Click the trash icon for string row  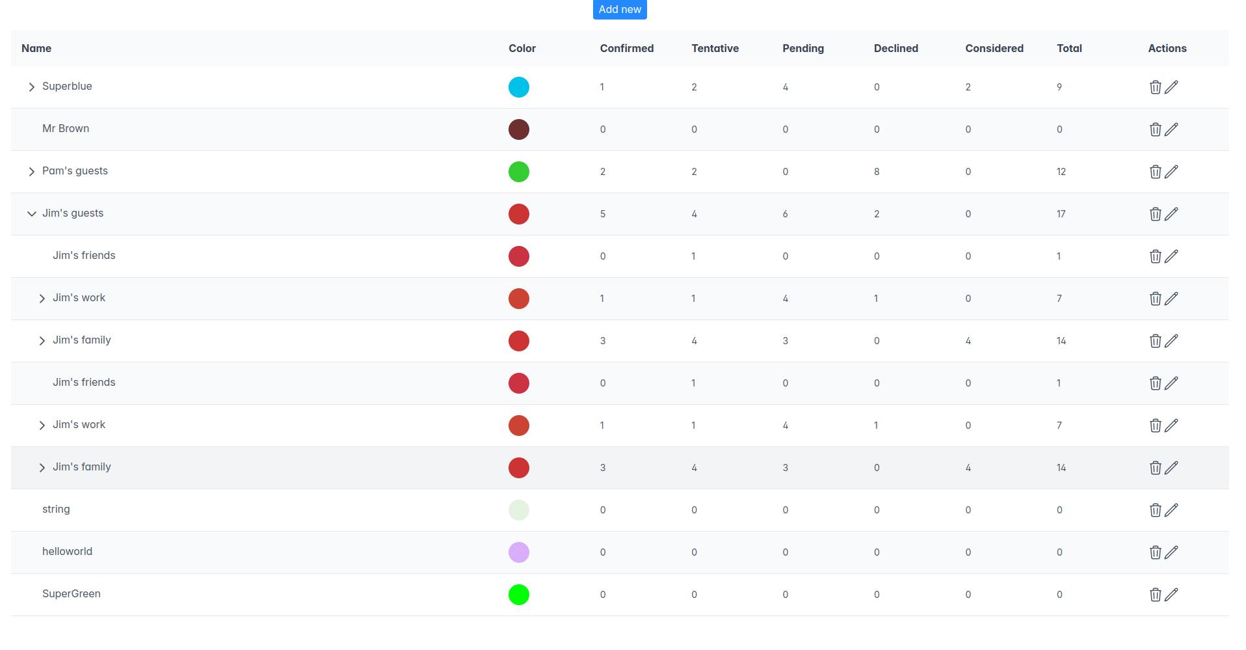[1155, 510]
